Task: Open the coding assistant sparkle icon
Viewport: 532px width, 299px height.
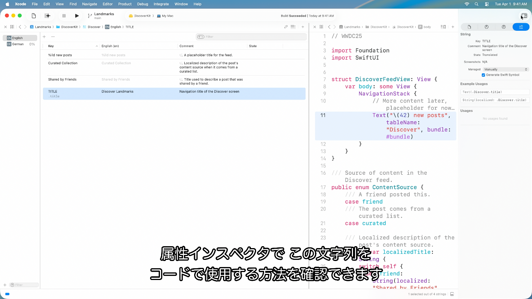Action: pos(47,16)
